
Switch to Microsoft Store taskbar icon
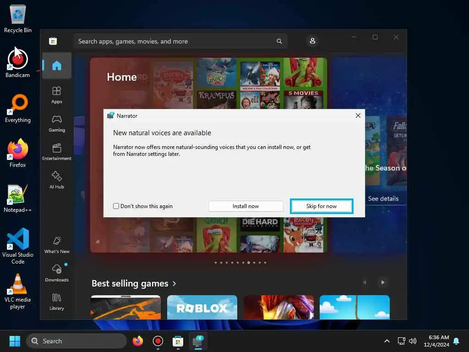178,341
